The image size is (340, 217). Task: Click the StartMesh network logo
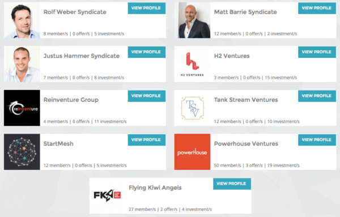(22, 152)
